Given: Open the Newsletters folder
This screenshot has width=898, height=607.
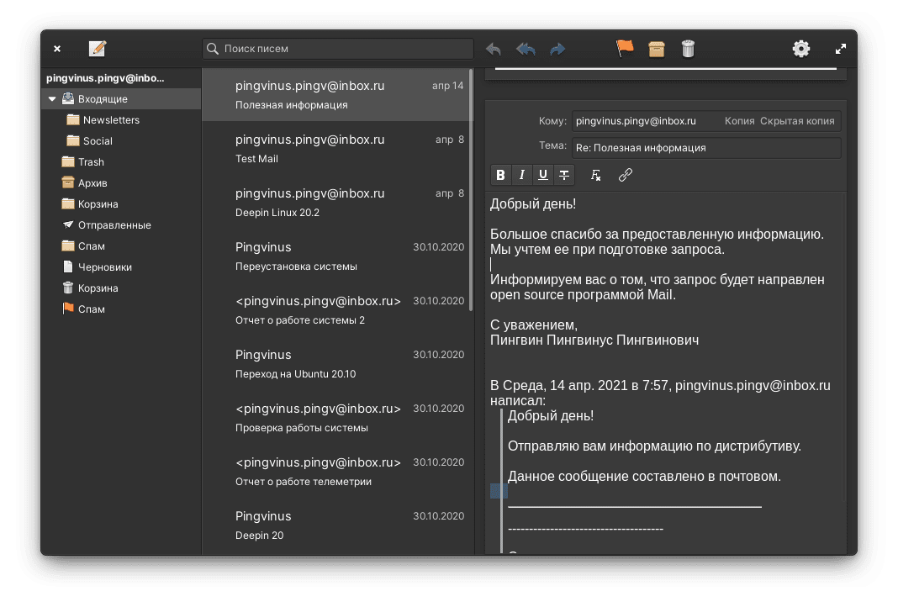Looking at the screenshot, I should click(111, 120).
